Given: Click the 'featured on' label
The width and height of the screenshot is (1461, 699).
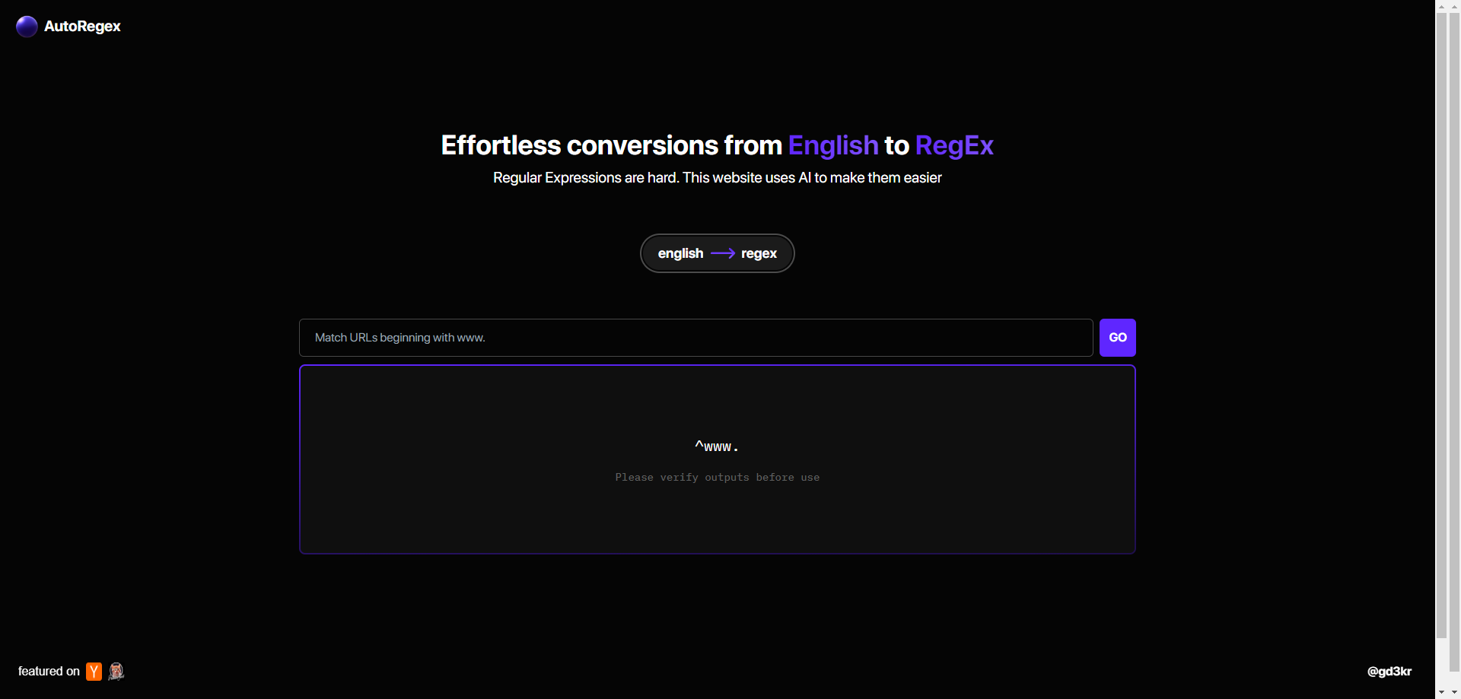Looking at the screenshot, I should [x=49, y=671].
